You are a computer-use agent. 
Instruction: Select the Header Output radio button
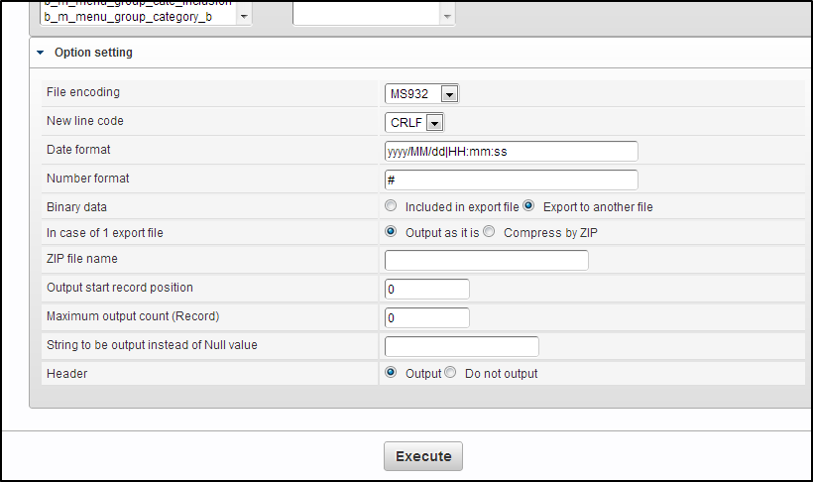point(392,373)
